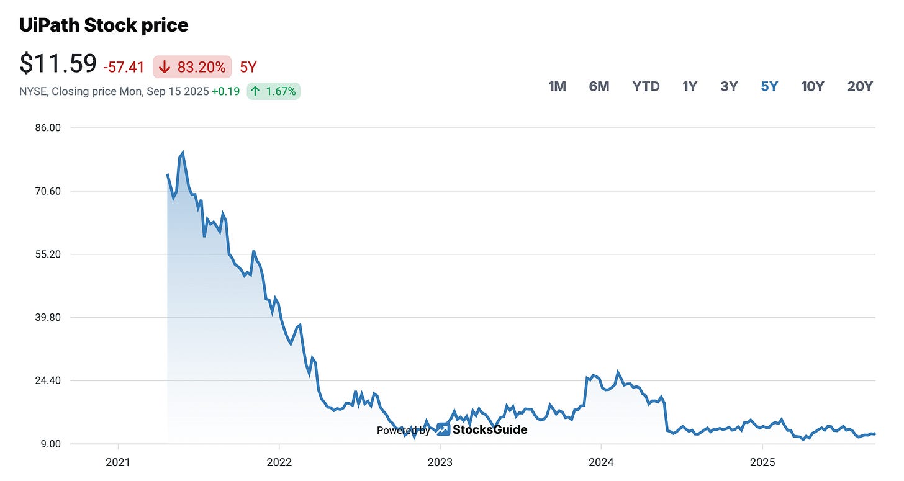Click the UiPath Stock price heading

tap(104, 25)
